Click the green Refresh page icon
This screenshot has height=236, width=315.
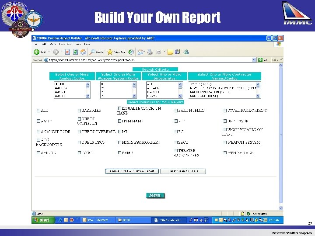[75, 52]
